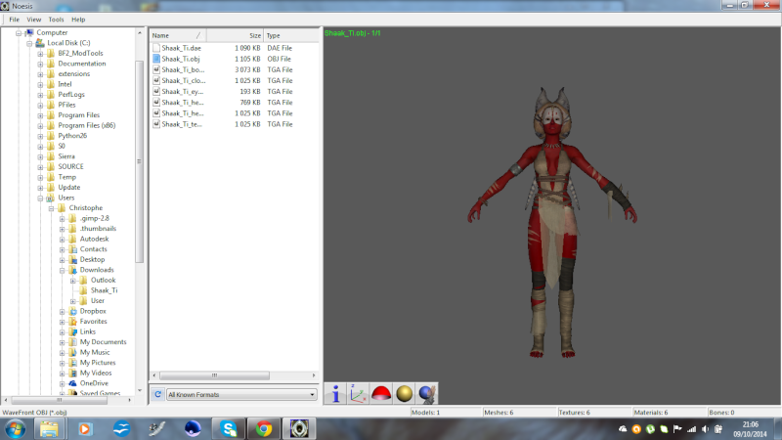
Task: Click the Favorites folder icon in tree
Action: [72, 322]
